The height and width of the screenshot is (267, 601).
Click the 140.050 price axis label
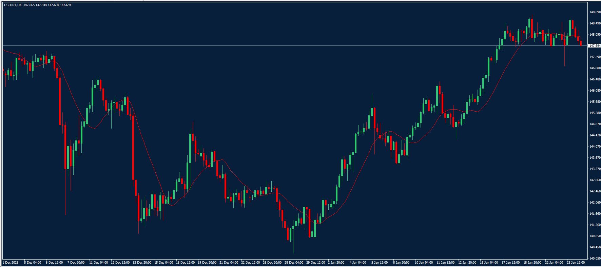point(595,259)
